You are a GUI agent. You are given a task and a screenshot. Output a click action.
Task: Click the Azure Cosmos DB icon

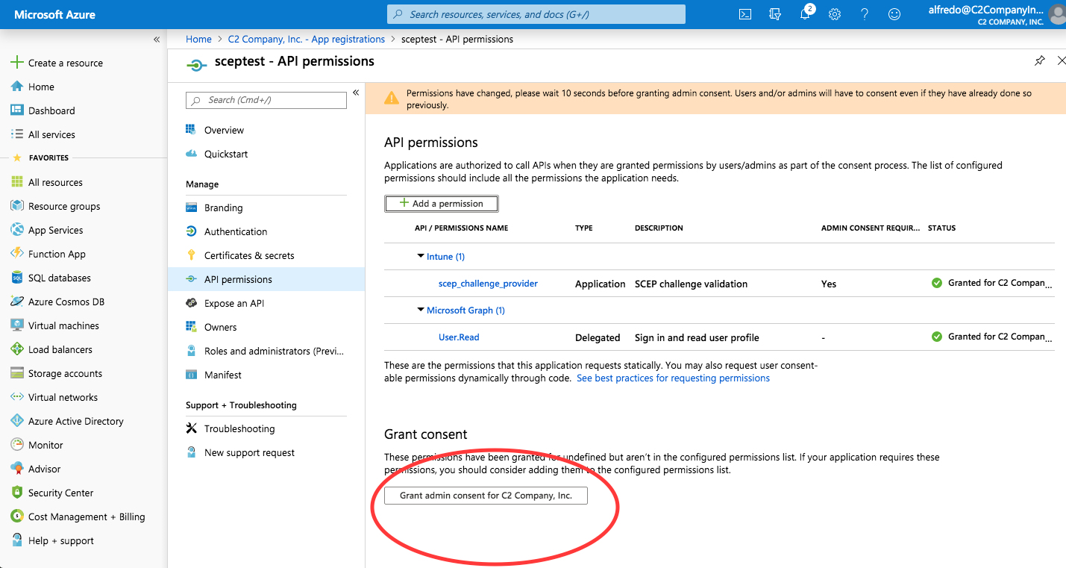(x=16, y=302)
